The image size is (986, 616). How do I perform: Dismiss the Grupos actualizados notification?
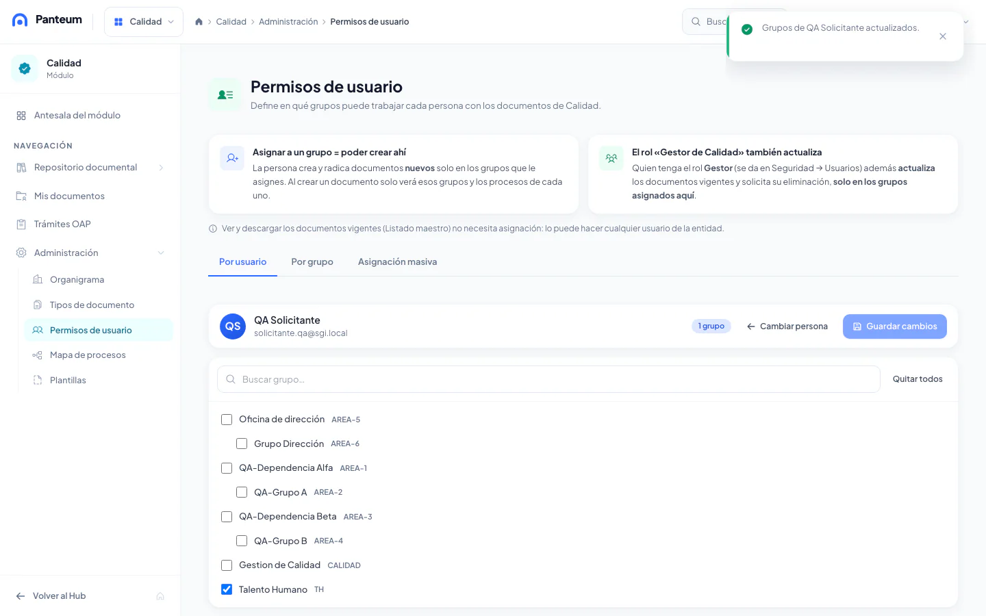click(943, 36)
